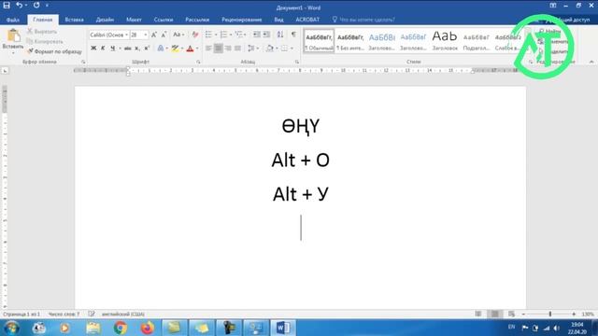598x336 pixels.
Task: Apply the Normal (Обычный) style
Action: 320,41
